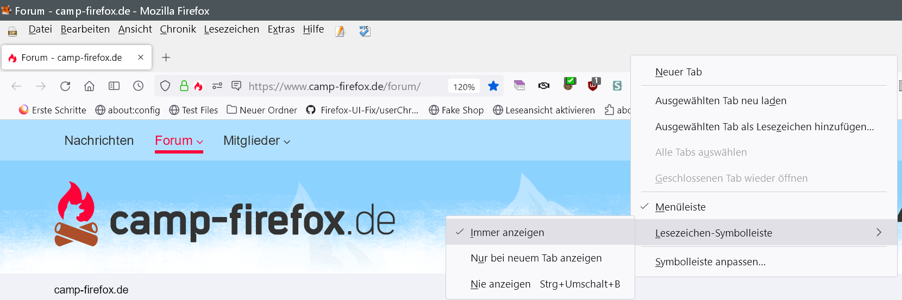Viewport: 902px width, 300px height.
Task: Toggle reader view icon in URL bar
Action: [x=236, y=86]
